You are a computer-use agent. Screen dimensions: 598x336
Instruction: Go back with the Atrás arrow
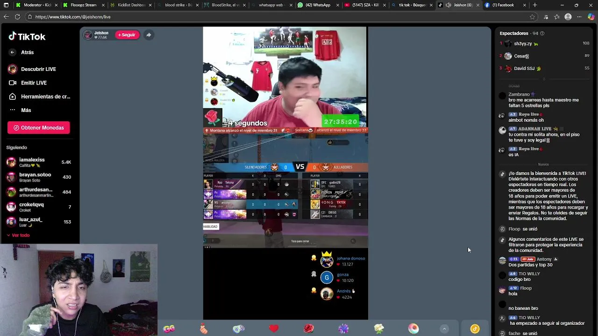tap(13, 52)
